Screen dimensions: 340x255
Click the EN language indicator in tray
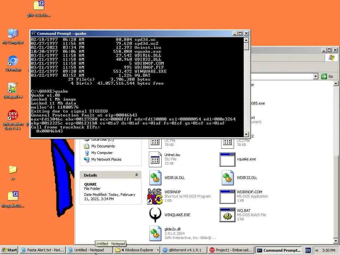[x=308, y=250]
